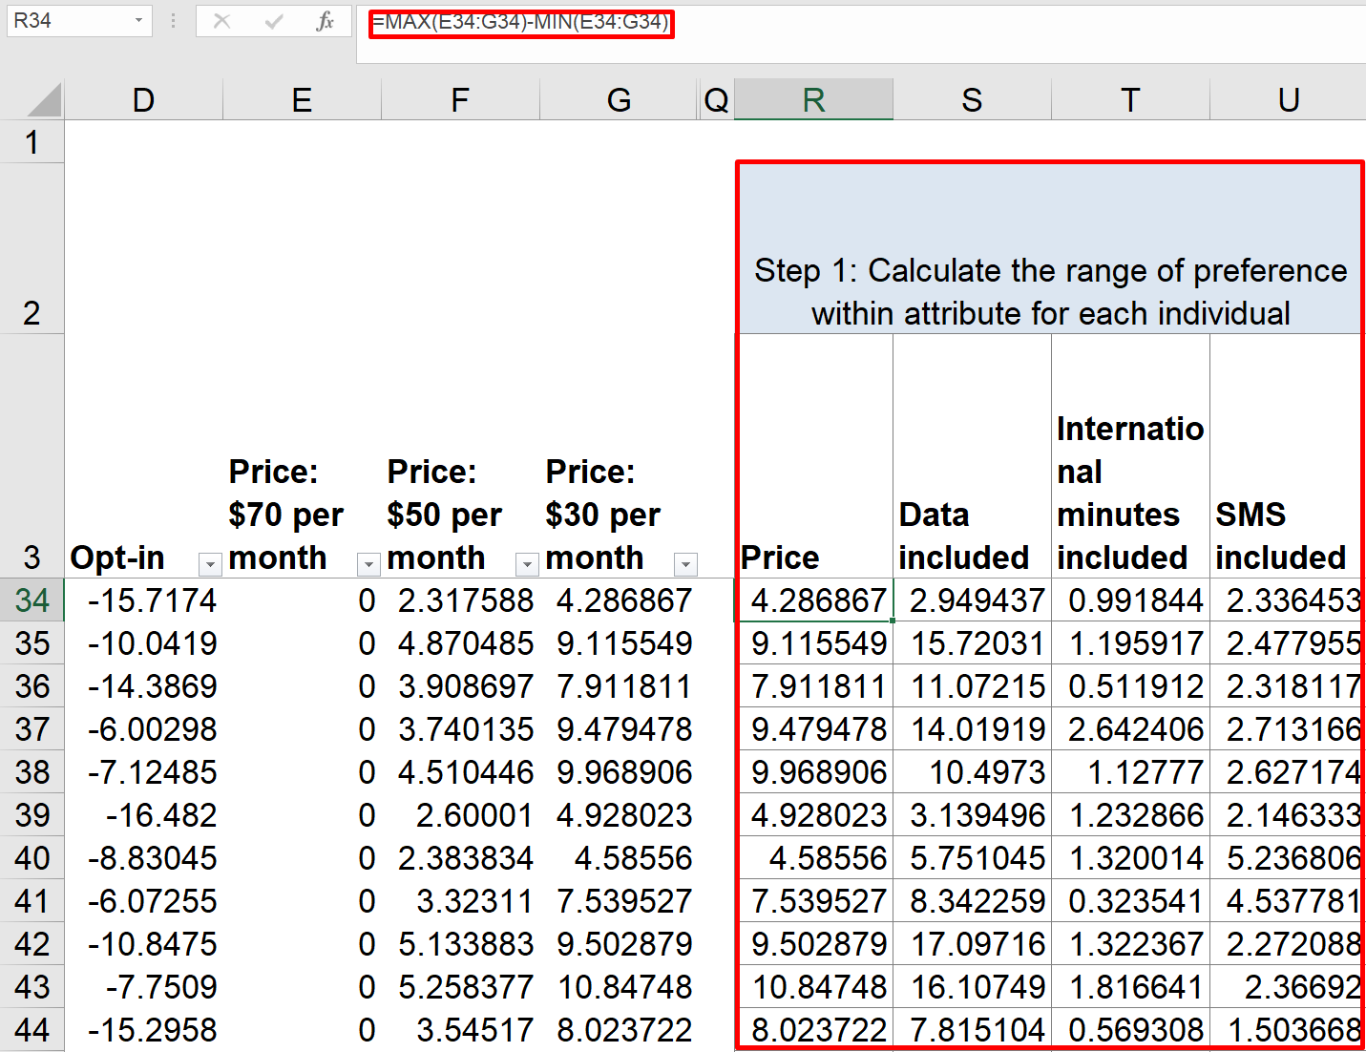Click inside the formula bar to edit

(x=573, y=21)
